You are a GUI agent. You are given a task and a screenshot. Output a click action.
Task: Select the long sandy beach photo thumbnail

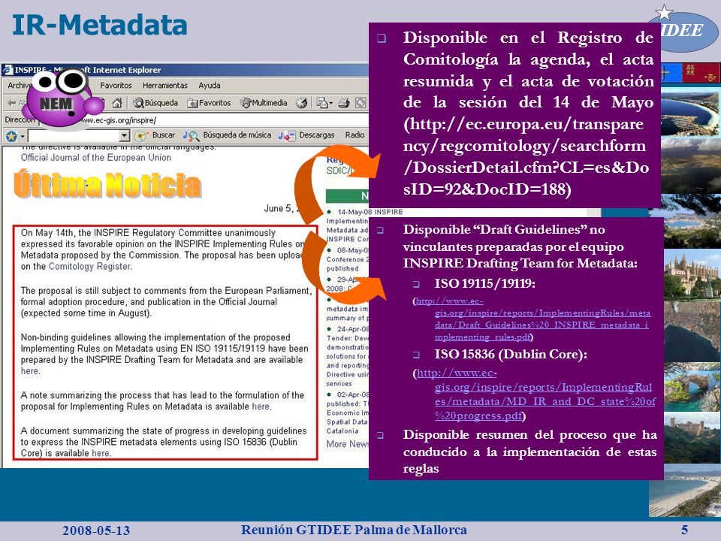pos(685,491)
